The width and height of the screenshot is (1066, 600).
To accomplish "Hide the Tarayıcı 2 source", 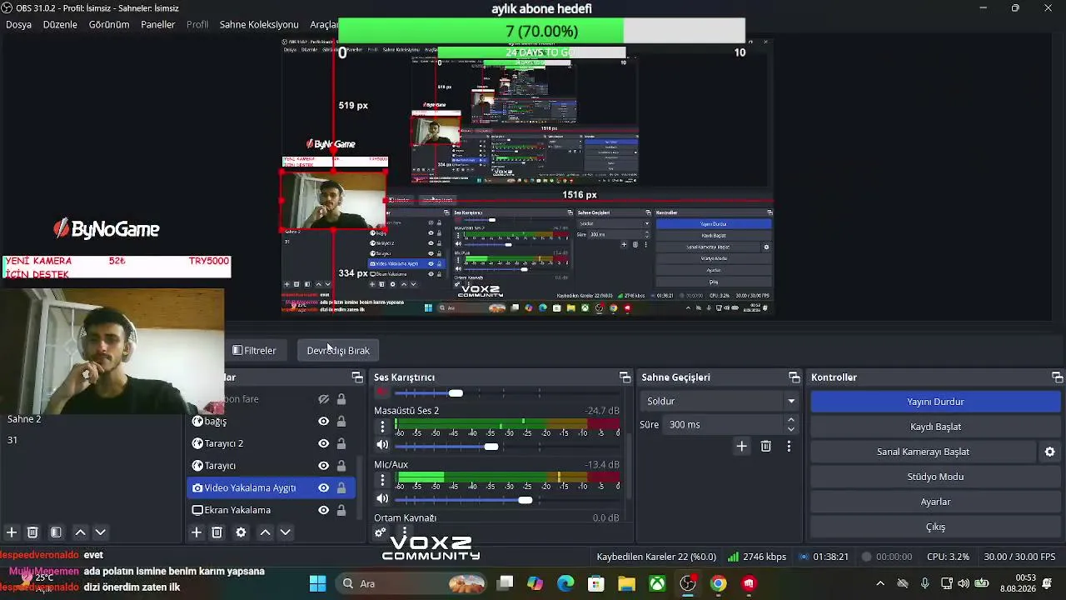I will [x=323, y=443].
